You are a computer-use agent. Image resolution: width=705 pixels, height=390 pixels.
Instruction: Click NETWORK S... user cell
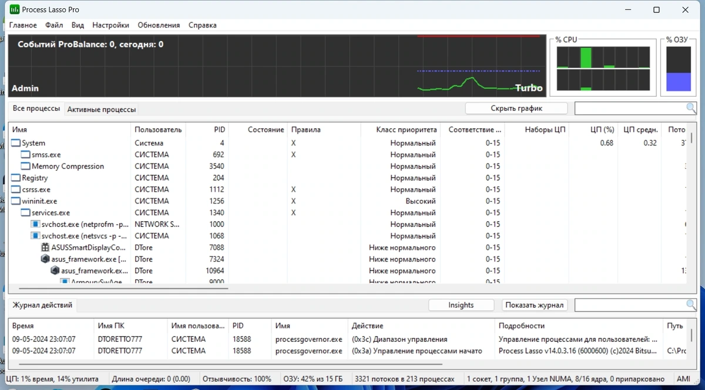(x=157, y=224)
